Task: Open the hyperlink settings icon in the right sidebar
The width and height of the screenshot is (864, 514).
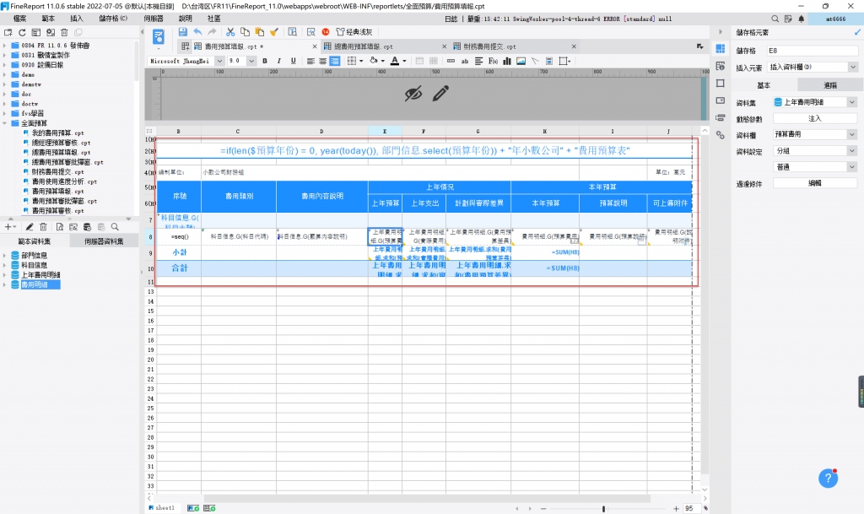Action: click(x=721, y=135)
